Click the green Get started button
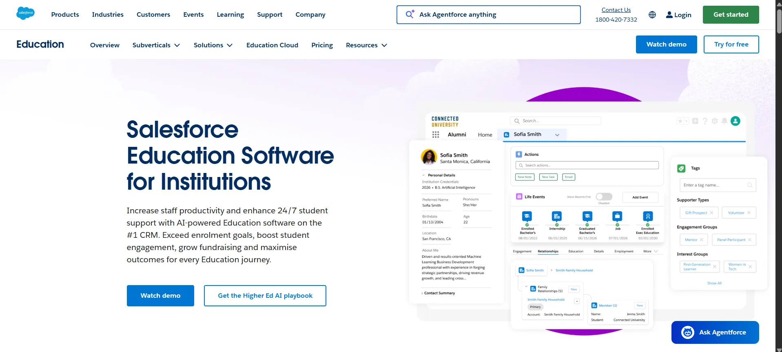 (x=731, y=15)
